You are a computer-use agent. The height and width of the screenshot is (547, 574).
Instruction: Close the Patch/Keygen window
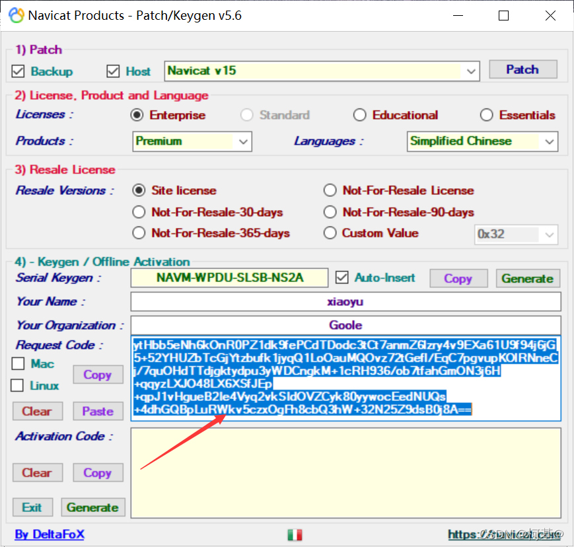tap(550, 15)
